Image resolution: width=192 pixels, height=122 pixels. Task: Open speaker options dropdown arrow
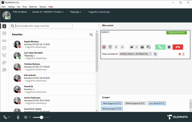[x=30, y=117]
